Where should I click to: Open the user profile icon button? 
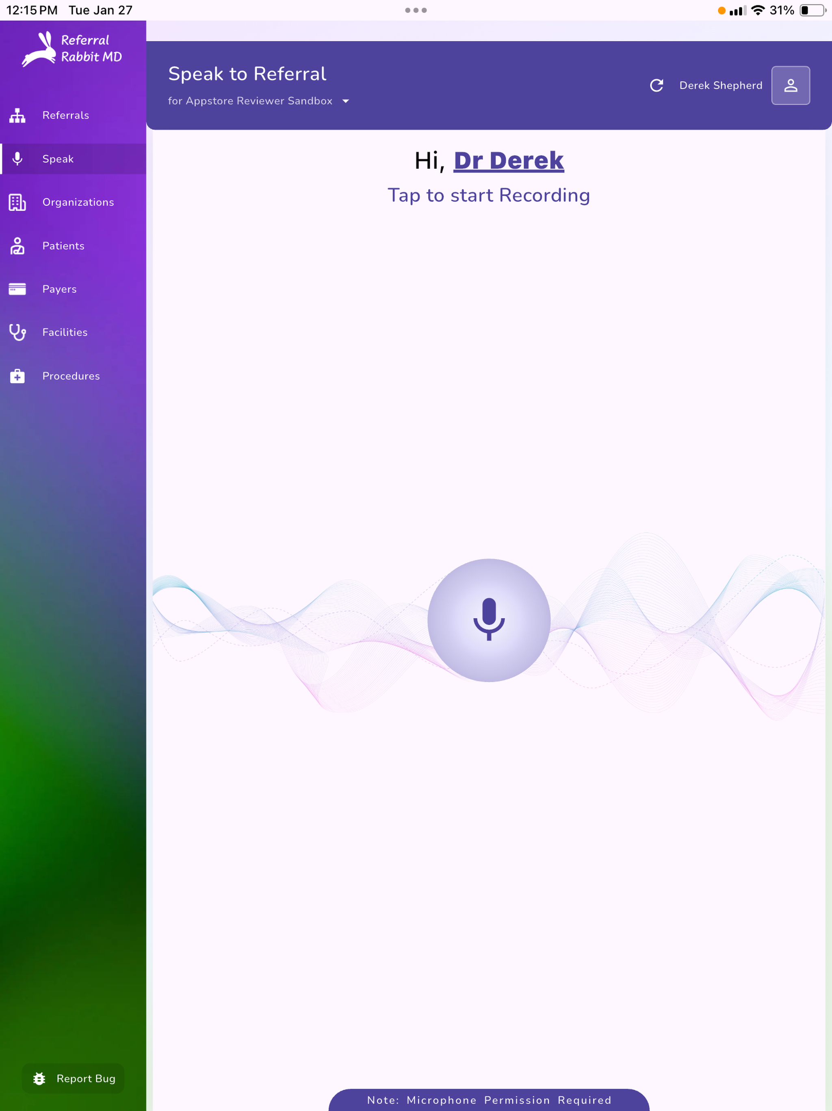[790, 85]
